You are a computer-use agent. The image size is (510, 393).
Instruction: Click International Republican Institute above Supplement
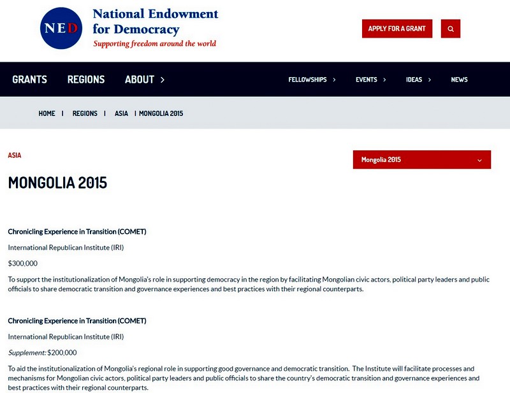(x=66, y=337)
